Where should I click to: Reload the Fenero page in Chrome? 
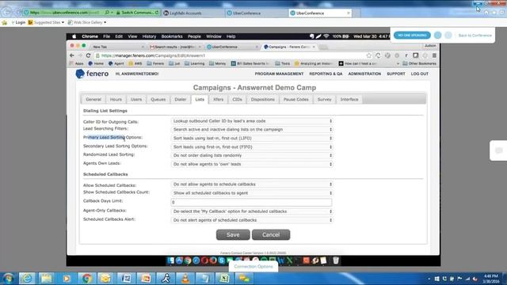point(88,55)
